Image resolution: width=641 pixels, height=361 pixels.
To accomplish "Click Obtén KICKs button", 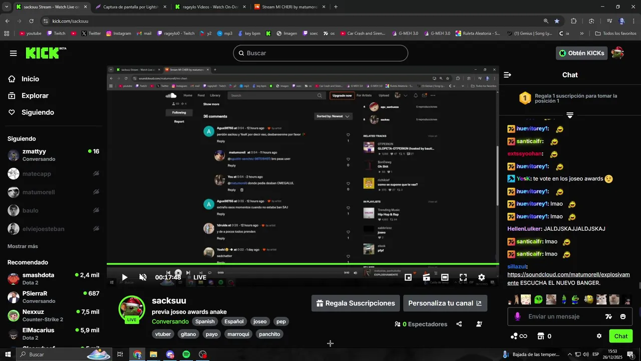I will click(x=581, y=53).
